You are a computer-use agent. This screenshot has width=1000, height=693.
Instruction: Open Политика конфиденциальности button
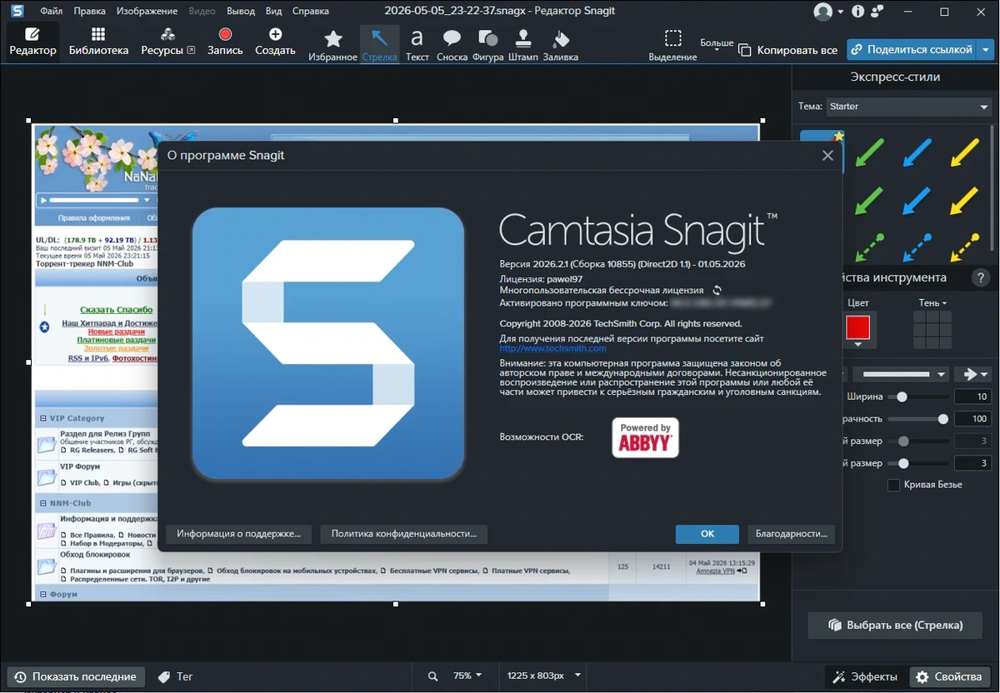(x=404, y=534)
